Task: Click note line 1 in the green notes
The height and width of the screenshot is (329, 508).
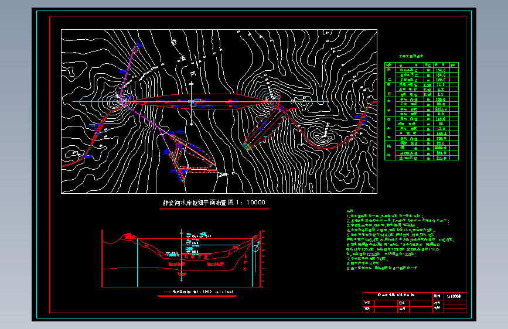Action: [x=384, y=216]
